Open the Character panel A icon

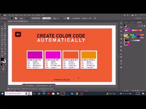[121, 23]
